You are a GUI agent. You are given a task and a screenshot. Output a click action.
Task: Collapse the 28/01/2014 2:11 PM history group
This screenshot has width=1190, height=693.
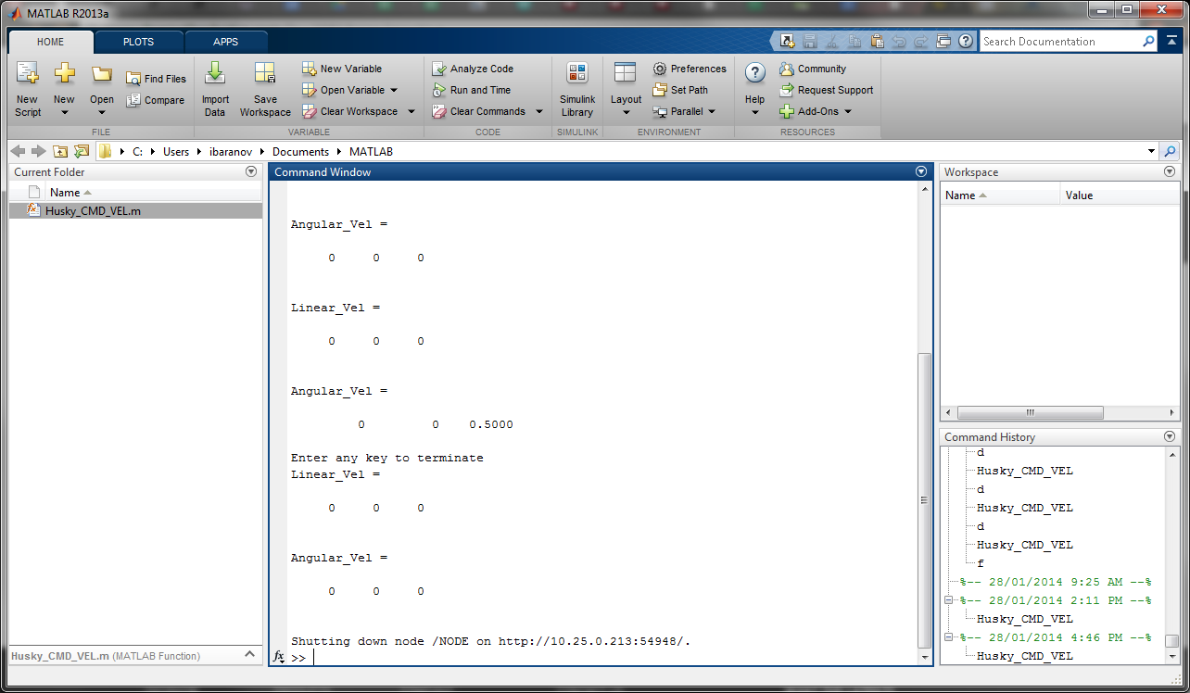[948, 600]
